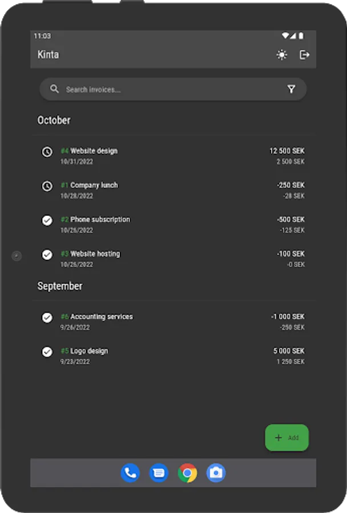Toggle paid checkmark on Website hosting
Image resolution: width=347 pixels, height=513 pixels.
click(47, 255)
